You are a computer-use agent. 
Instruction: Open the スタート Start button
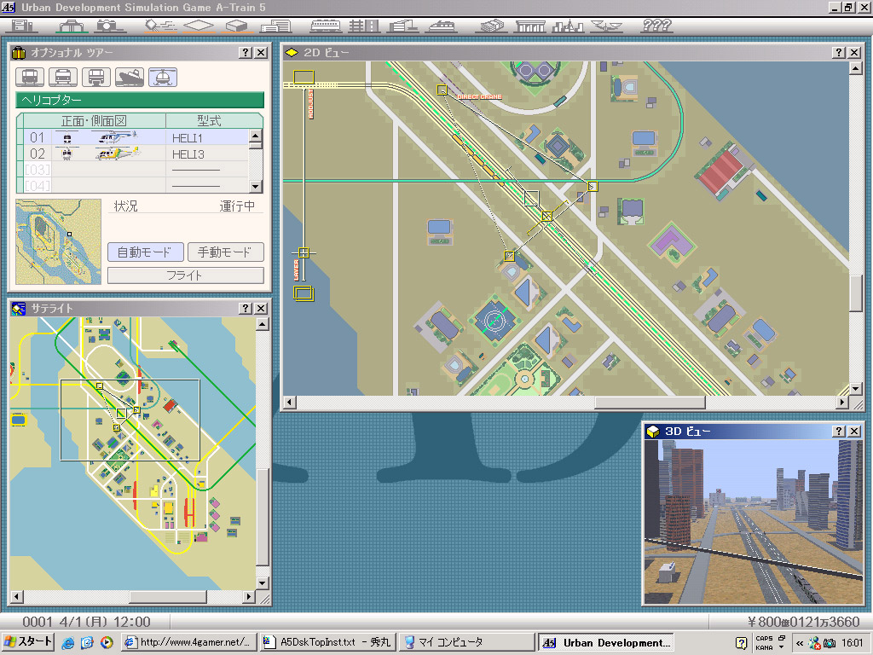[x=28, y=642]
